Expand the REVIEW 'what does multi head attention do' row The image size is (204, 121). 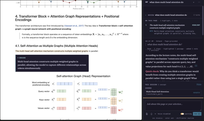pos(173,15)
